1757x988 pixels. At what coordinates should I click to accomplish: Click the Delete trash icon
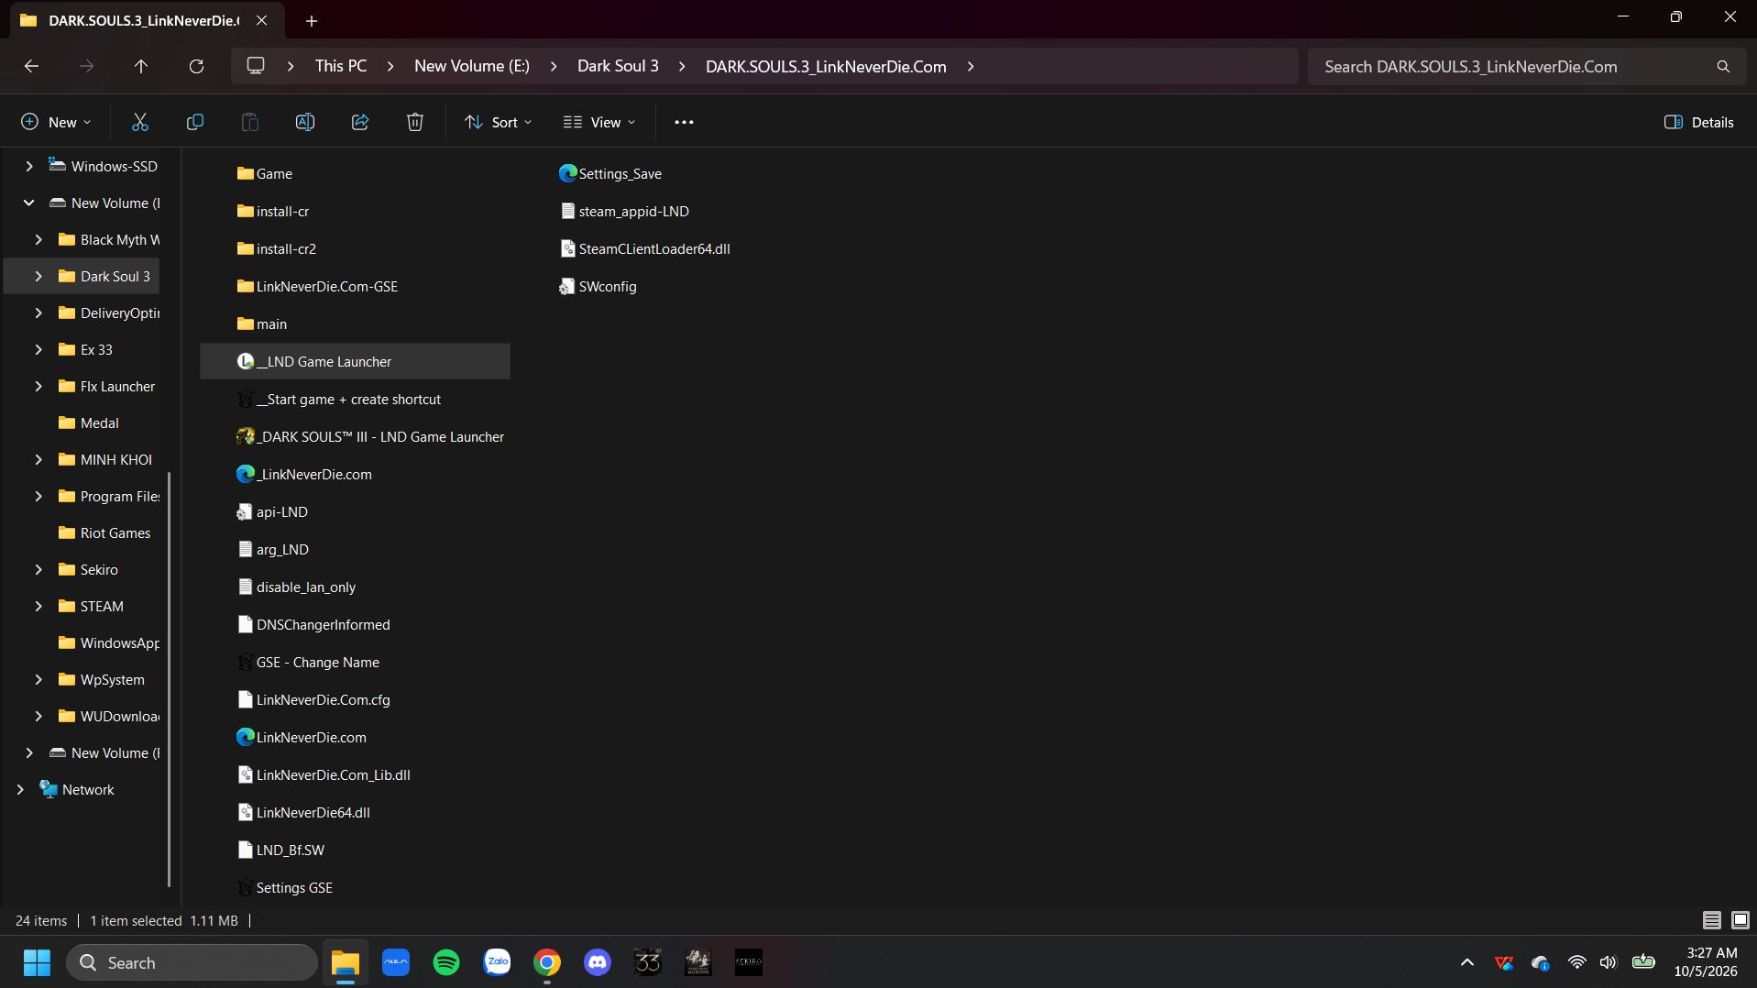coord(415,122)
